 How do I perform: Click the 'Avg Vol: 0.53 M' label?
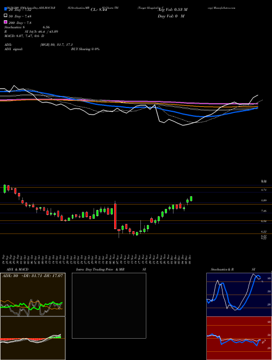click(x=172, y=10)
